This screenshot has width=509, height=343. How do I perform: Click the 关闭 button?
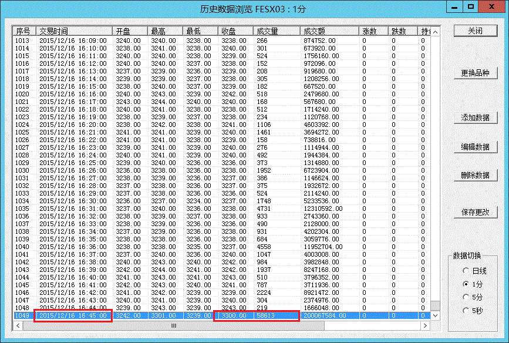(x=475, y=31)
